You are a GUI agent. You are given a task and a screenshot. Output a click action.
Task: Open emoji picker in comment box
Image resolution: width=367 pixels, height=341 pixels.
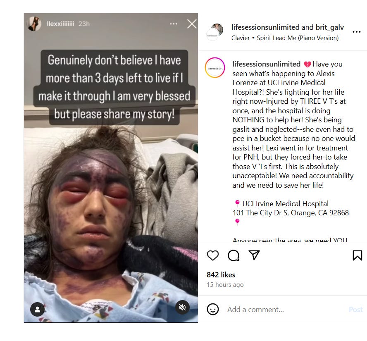pos(213,310)
